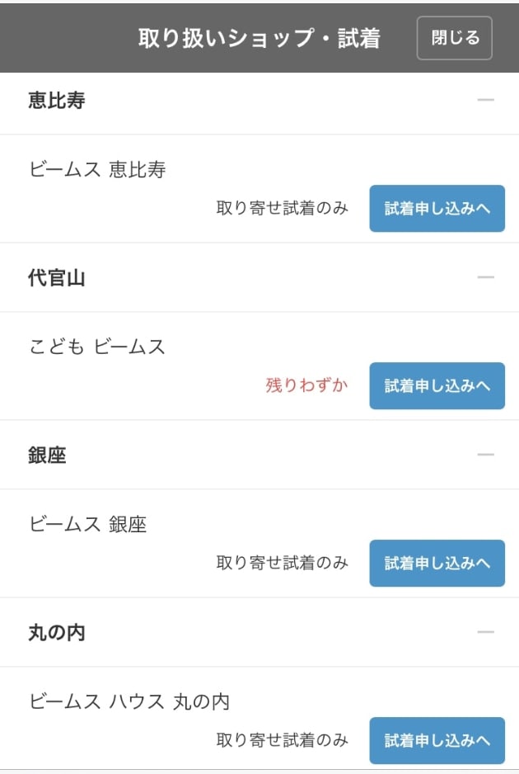Image resolution: width=519 pixels, height=774 pixels.
Task: Click the 取り扱いショップ・試着 title
Action: click(259, 38)
